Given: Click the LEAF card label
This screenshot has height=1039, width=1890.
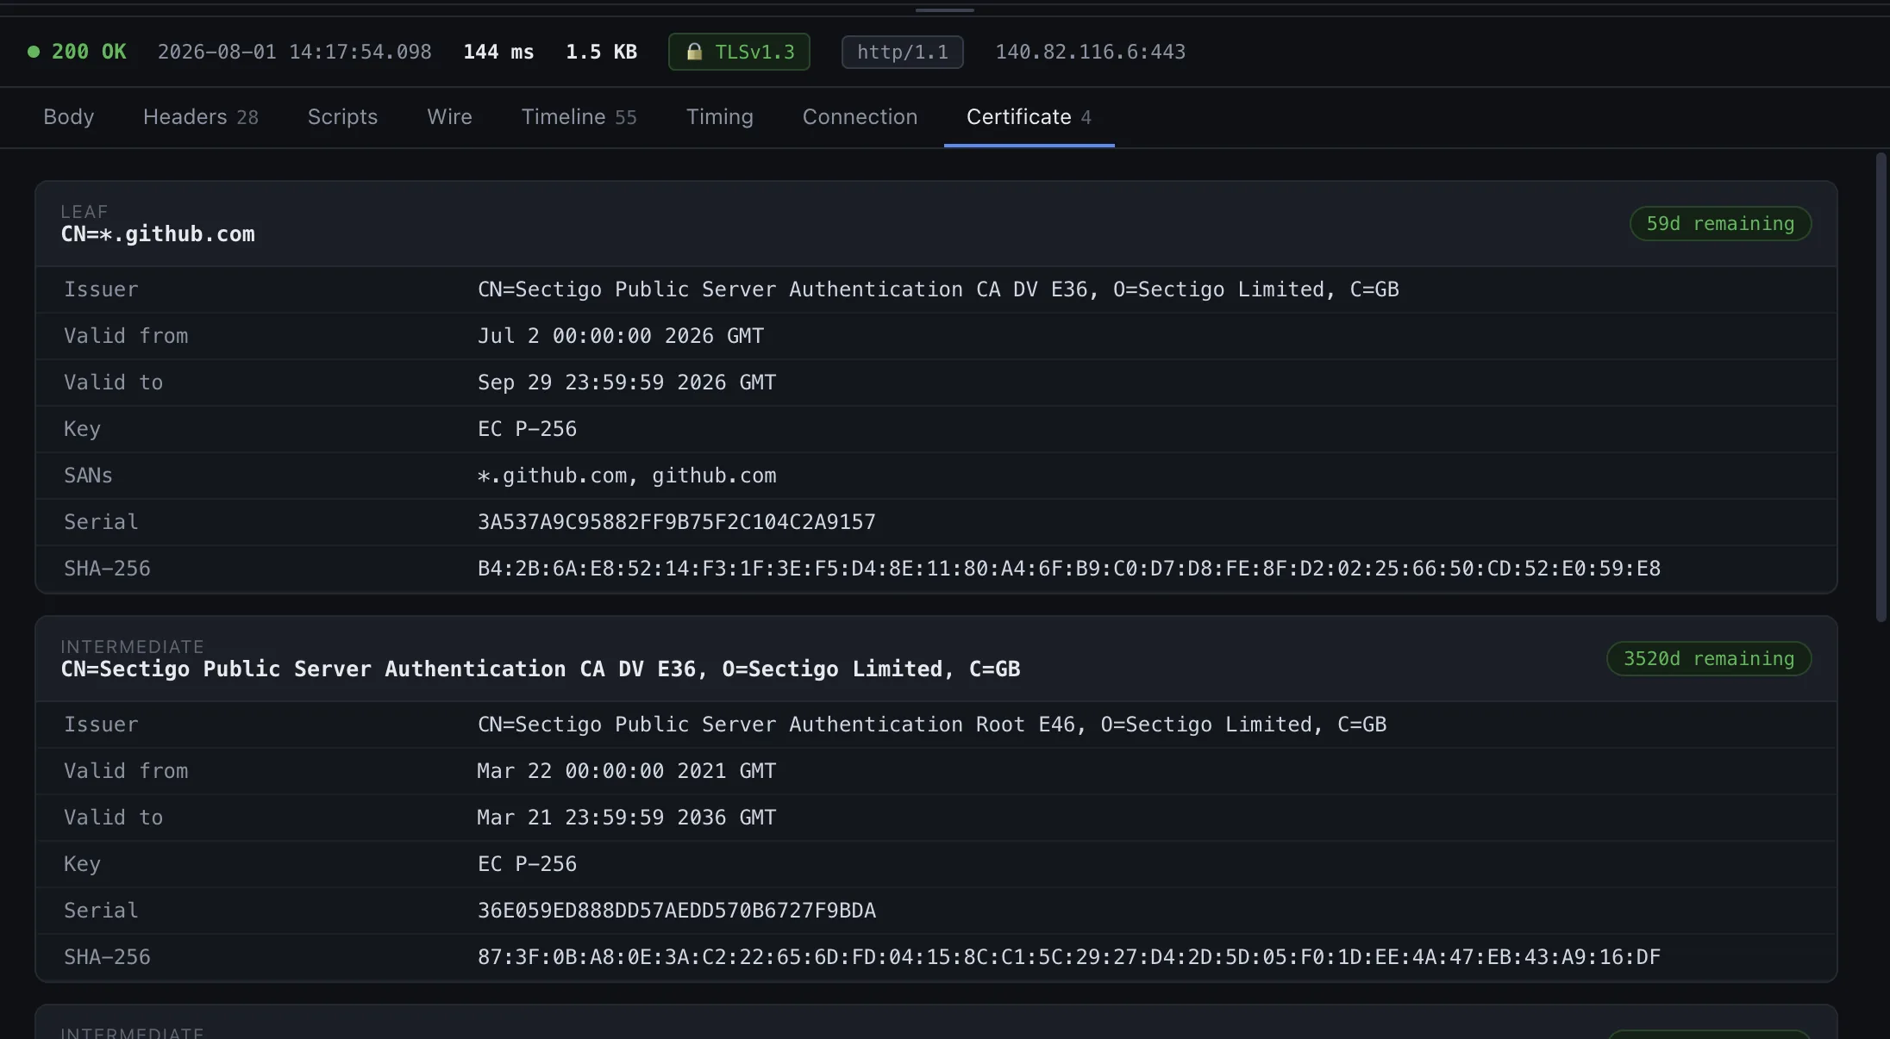Looking at the screenshot, I should [x=84, y=212].
